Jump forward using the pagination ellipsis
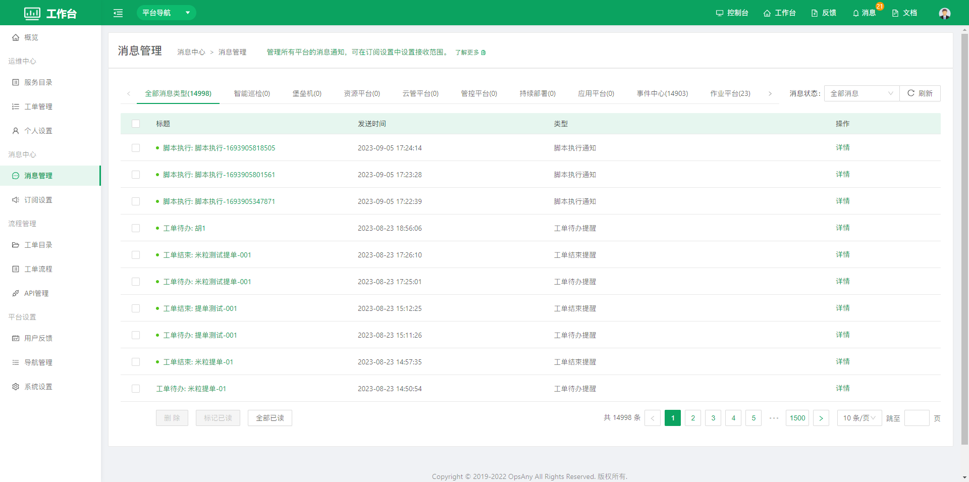 pyautogui.click(x=774, y=418)
